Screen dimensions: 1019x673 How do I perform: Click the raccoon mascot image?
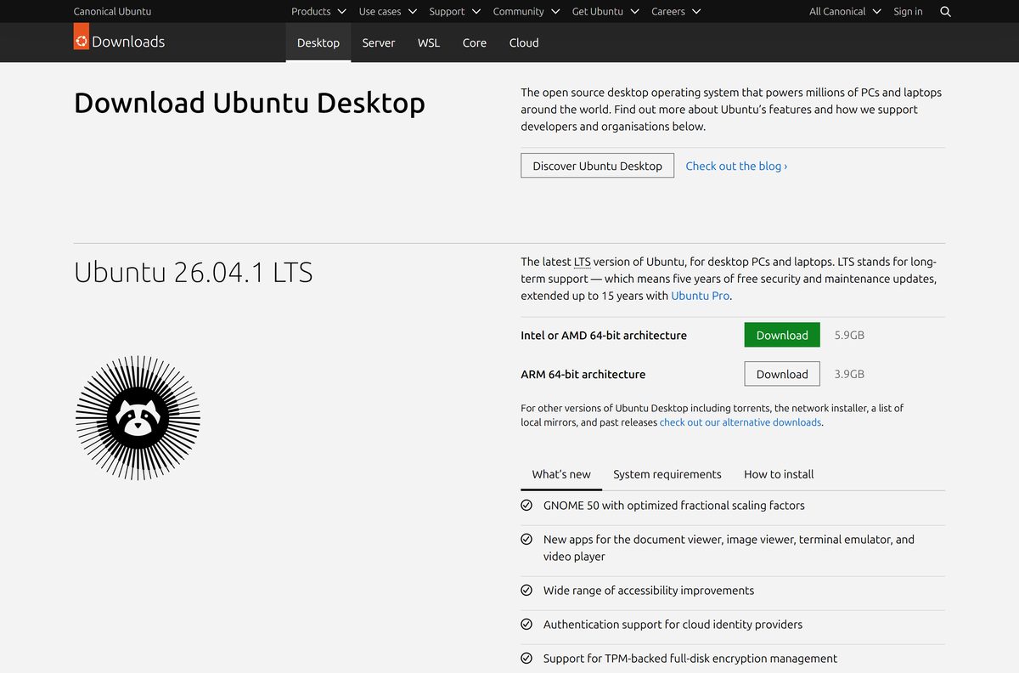pyautogui.click(x=138, y=418)
